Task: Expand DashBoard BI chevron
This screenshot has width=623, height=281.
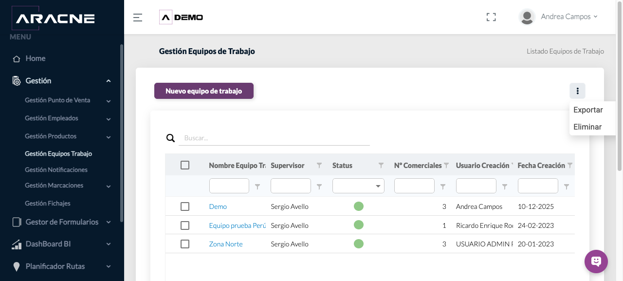Action: coord(109,244)
